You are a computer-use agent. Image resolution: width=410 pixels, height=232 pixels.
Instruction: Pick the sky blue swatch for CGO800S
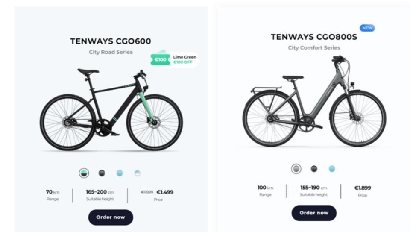[x=332, y=169]
